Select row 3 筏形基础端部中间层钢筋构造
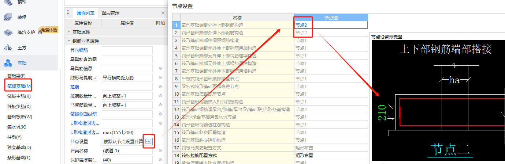505x164 pixels. click(237, 40)
